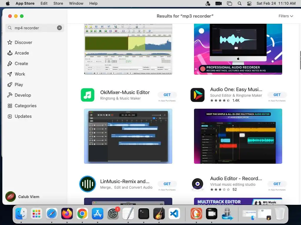Open the App Store menu
The height and width of the screenshot is (225, 301).
point(25,4)
